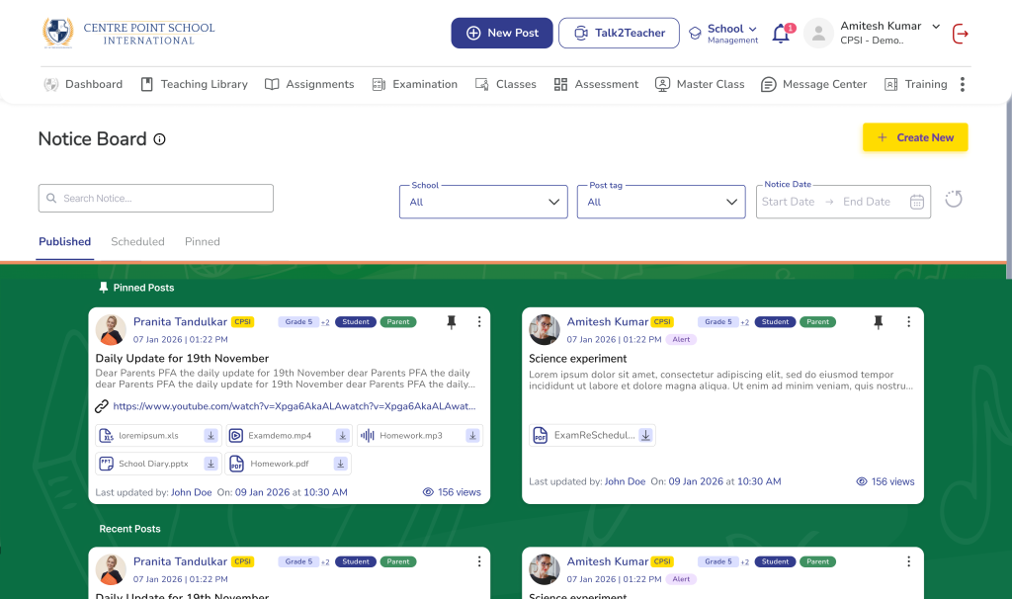Click the Create New button

915,137
